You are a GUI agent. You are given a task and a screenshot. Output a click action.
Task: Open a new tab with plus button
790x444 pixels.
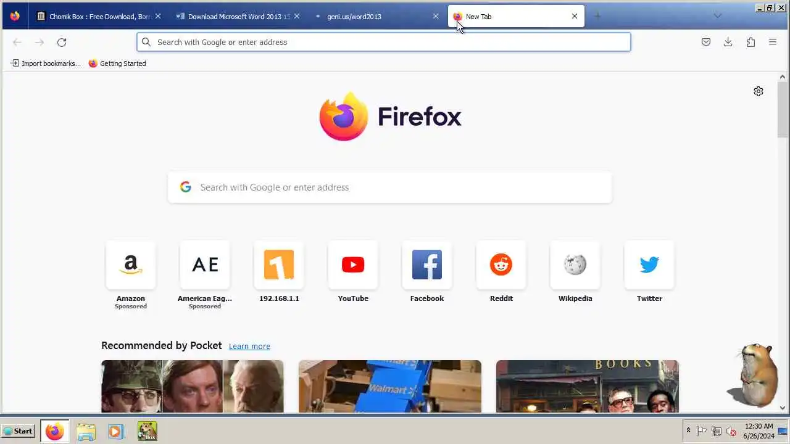point(597,16)
